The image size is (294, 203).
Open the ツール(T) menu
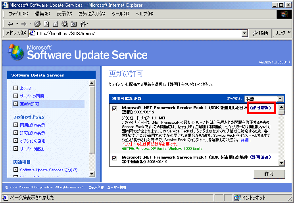[x=120, y=14]
